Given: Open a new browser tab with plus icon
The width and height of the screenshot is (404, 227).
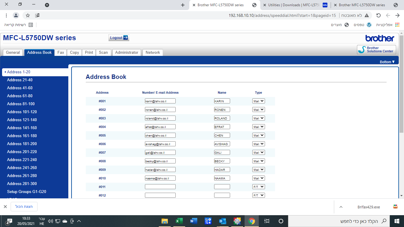Looking at the screenshot, I should click(182, 5).
